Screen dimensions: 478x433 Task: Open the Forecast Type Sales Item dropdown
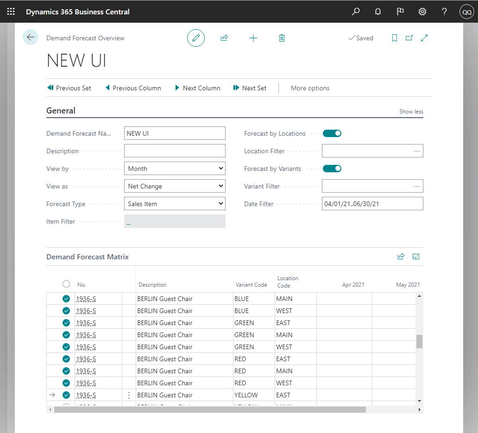pyautogui.click(x=175, y=204)
